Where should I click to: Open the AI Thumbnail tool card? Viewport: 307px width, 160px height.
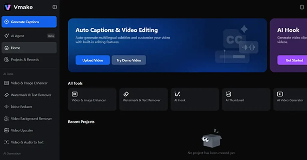246,99
